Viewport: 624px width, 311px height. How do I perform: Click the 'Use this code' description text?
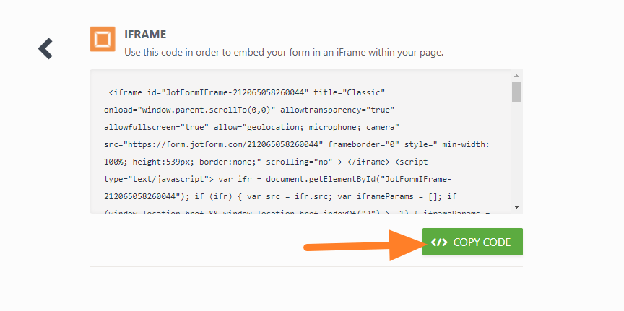(283, 52)
